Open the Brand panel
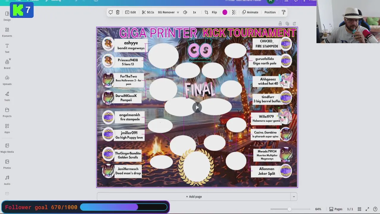Screen dimensions: 380x214 pyautogui.click(x=7, y=64)
